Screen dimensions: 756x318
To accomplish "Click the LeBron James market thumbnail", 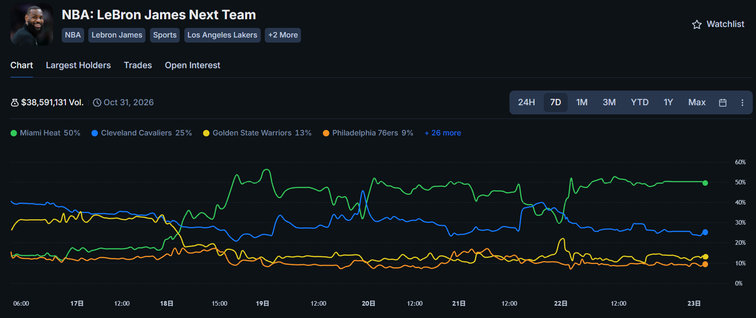I will point(32,25).
